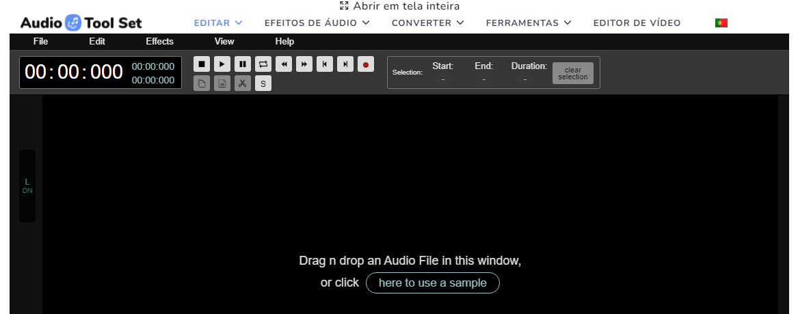Click the rewind double-arrow button

[284, 64]
